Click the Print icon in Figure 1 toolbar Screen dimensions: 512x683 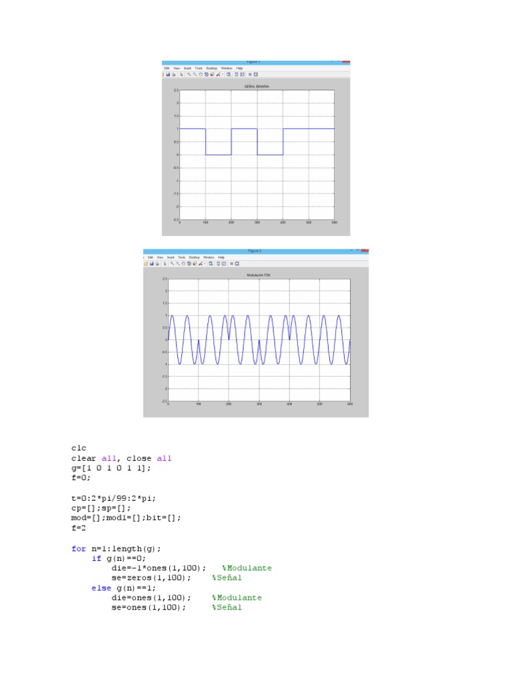point(173,74)
